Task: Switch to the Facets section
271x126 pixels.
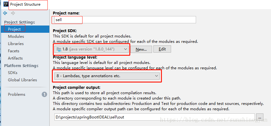Action: (x=14, y=51)
